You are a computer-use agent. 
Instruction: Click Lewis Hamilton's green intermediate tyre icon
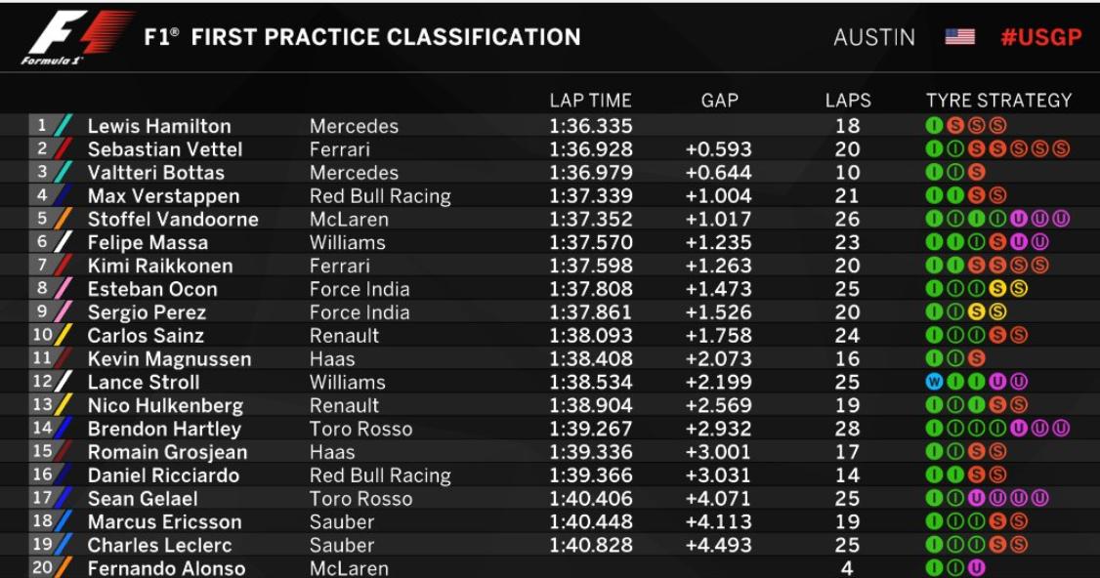(x=934, y=126)
